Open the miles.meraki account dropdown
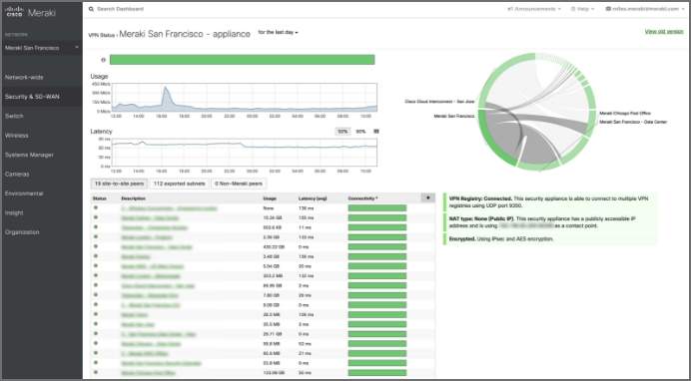This screenshot has width=691, height=381. point(645,9)
